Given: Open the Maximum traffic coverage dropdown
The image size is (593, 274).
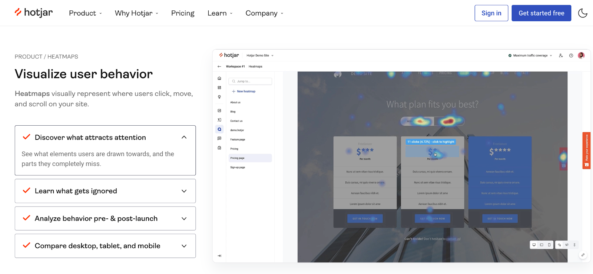Looking at the screenshot, I should pyautogui.click(x=530, y=56).
